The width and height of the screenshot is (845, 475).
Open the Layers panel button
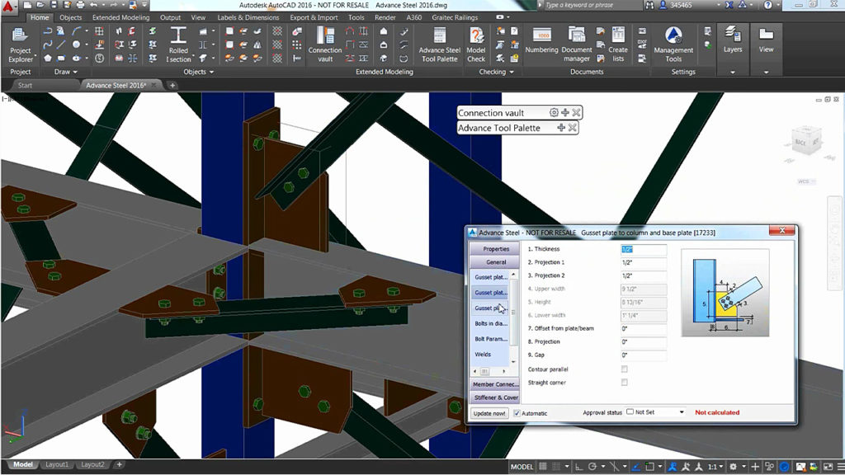[x=733, y=40]
